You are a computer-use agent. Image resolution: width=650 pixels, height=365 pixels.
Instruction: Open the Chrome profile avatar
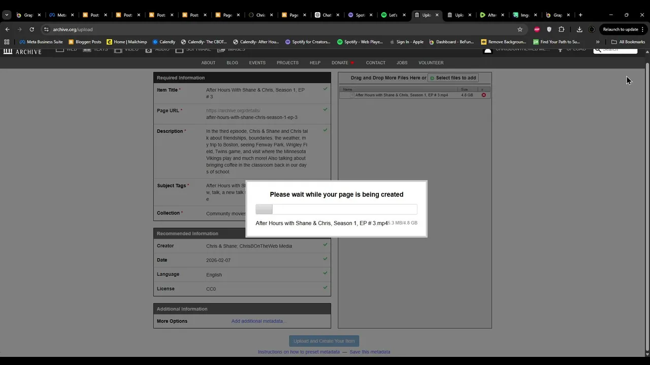tap(592, 29)
